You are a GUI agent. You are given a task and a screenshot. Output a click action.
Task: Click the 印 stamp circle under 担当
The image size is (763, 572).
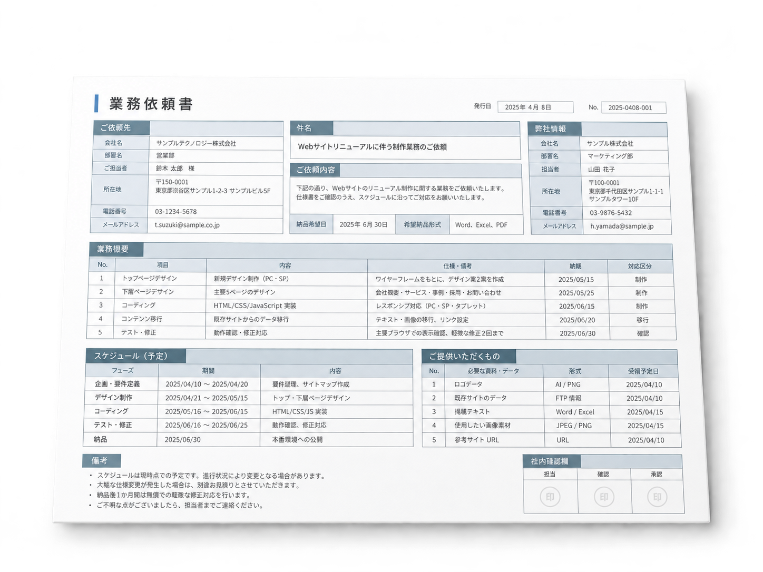550,497
